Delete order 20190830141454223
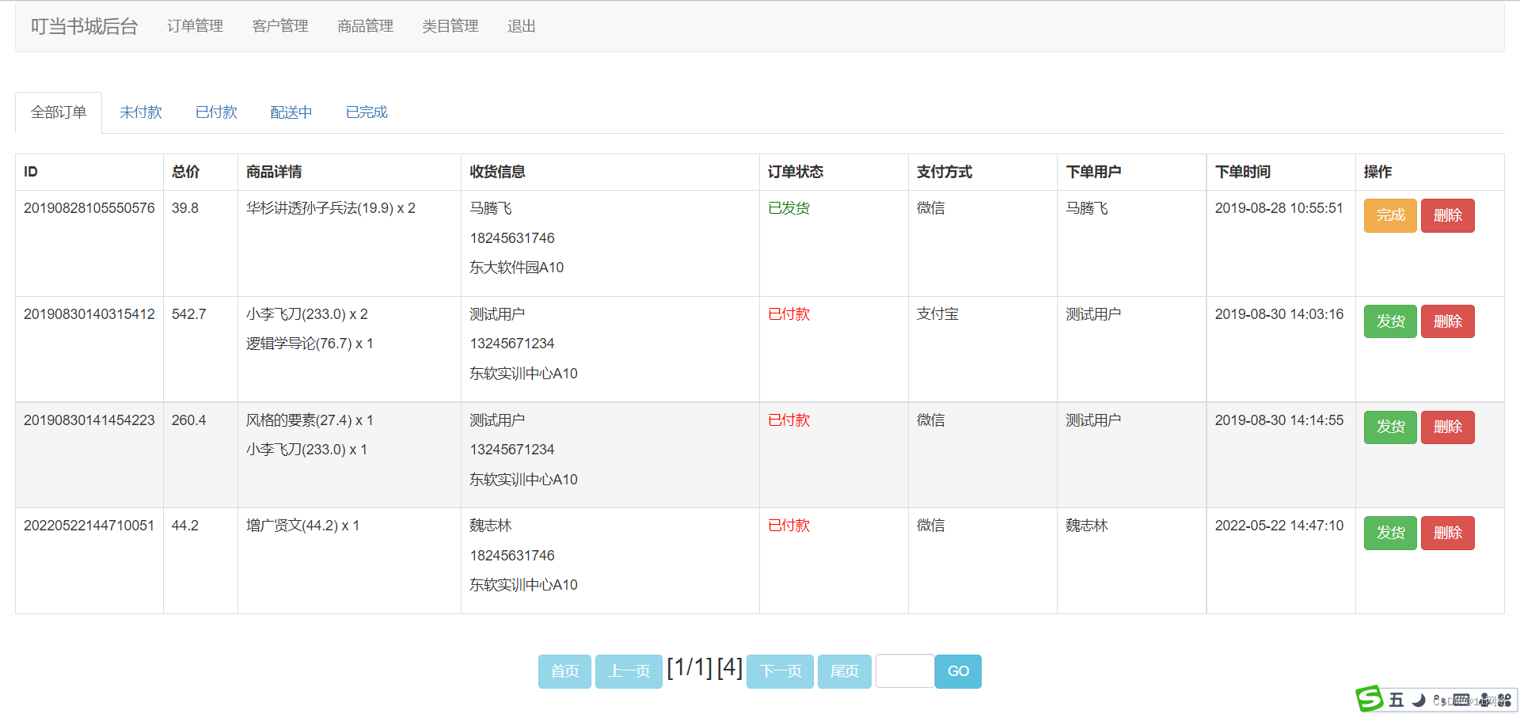Image resolution: width=1520 pixels, height=714 pixels. tap(1447, 427)
